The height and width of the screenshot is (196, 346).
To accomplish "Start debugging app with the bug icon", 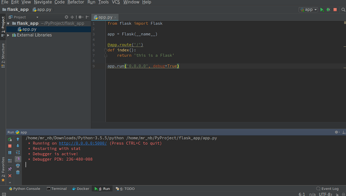I will [328, 9].
